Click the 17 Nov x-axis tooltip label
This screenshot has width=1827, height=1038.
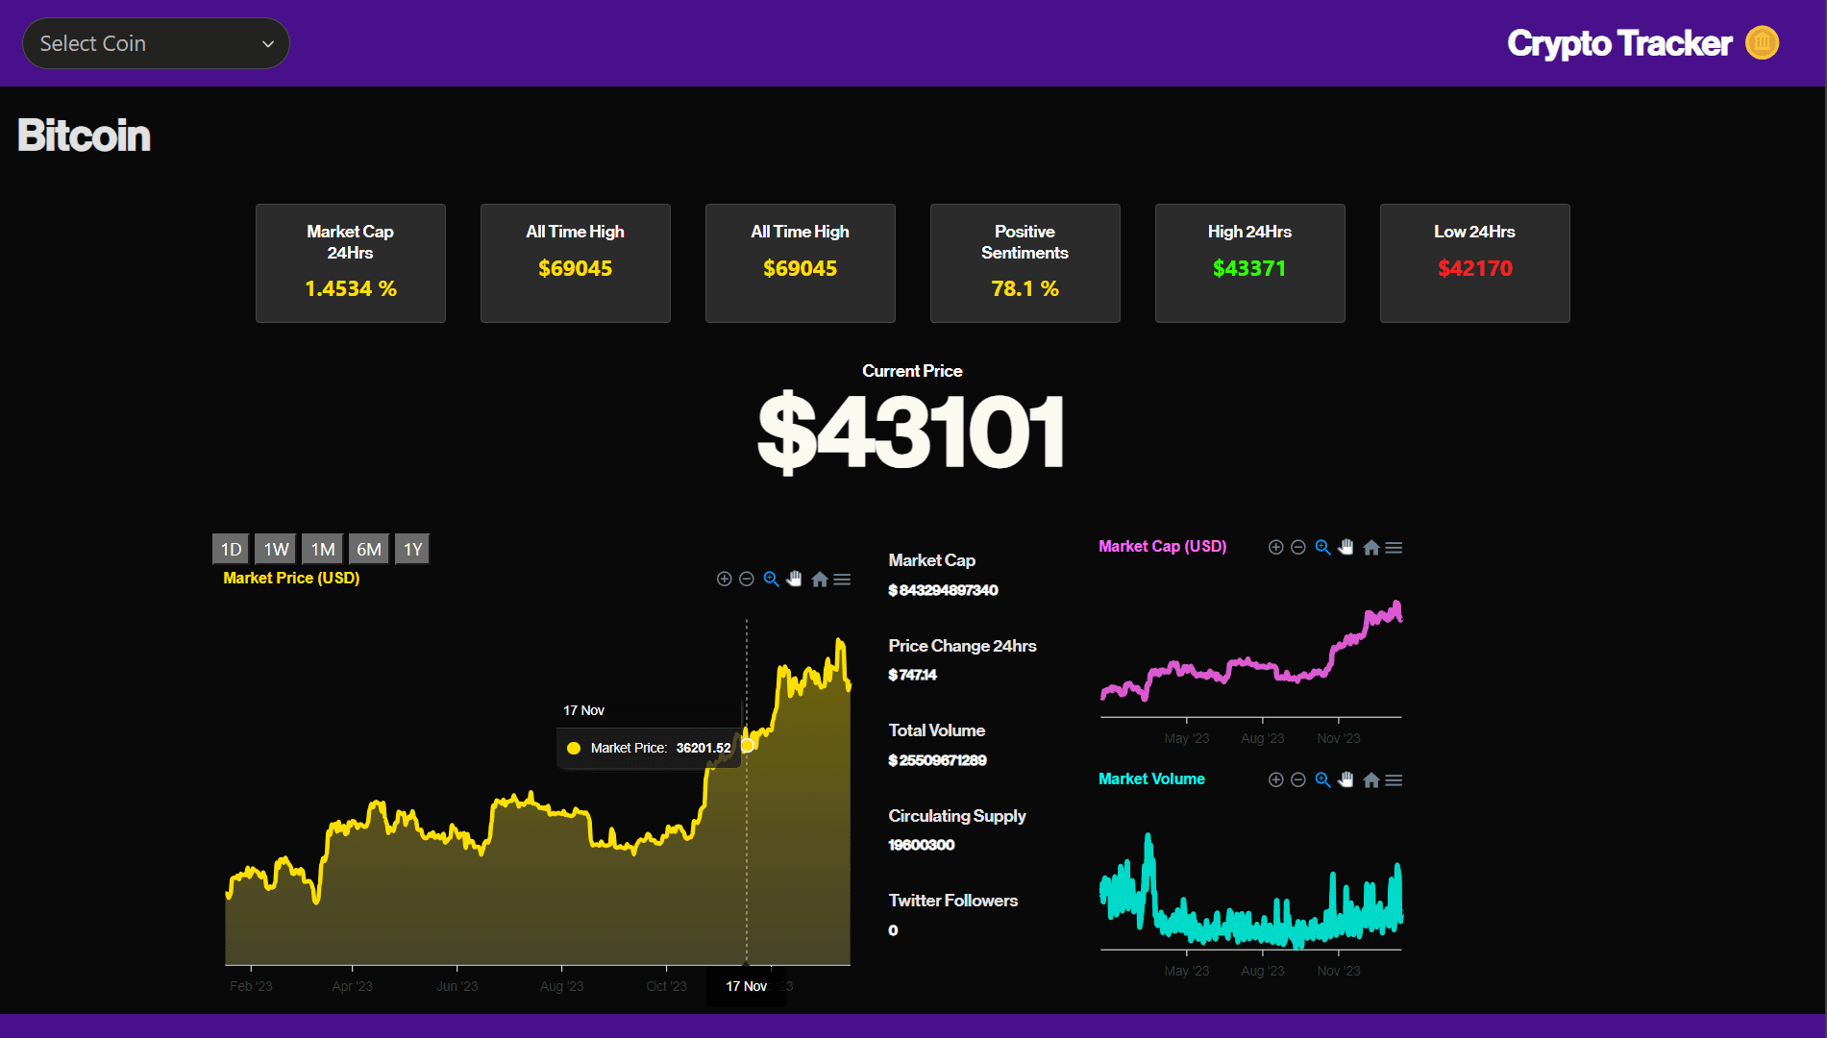(x=746, y=986)
